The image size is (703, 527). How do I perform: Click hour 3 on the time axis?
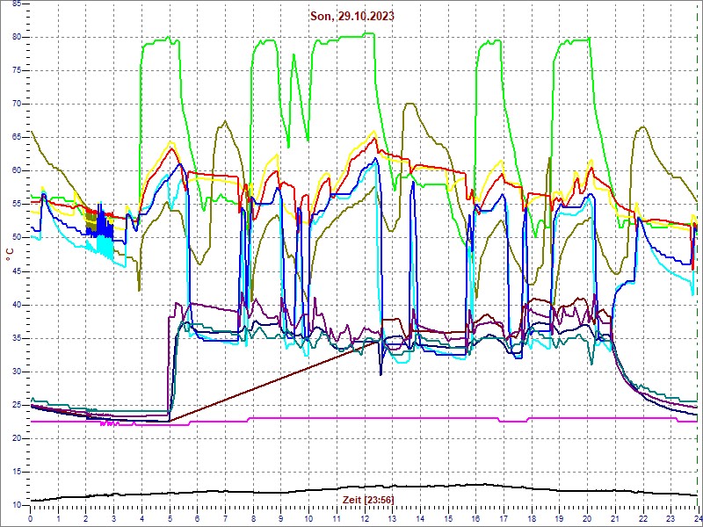pyautogui.click(x=114, y=519)
